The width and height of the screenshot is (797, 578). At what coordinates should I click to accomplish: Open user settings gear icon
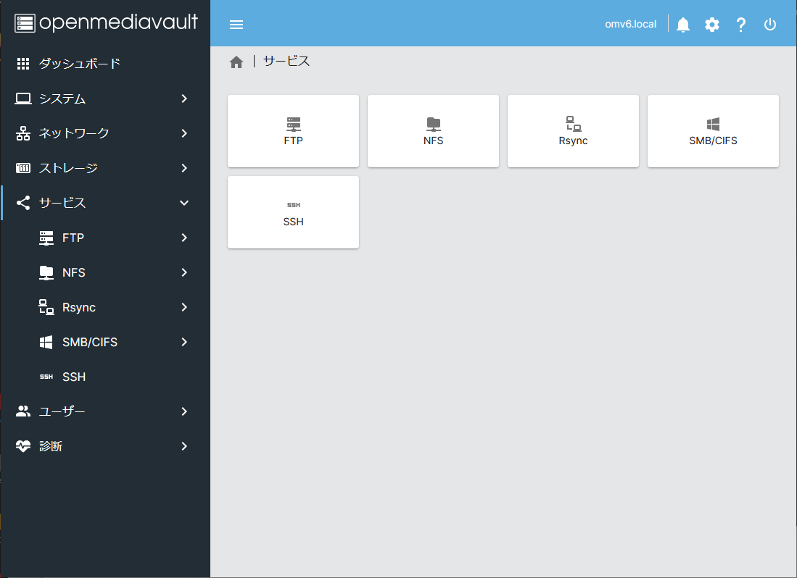tap(712, 25)
